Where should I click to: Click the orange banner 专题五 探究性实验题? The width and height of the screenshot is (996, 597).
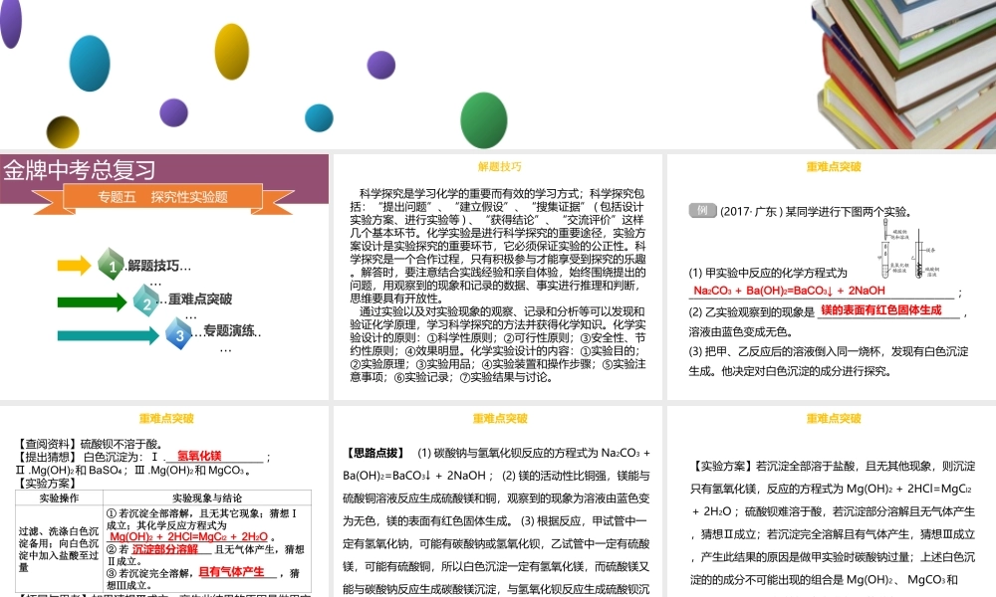tap(162, 197)
